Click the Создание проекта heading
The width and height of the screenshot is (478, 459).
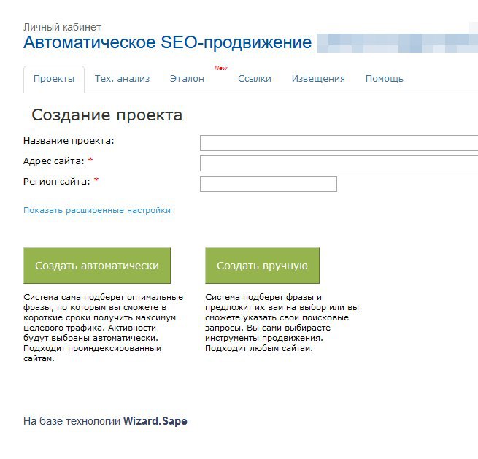pos(107,115)
